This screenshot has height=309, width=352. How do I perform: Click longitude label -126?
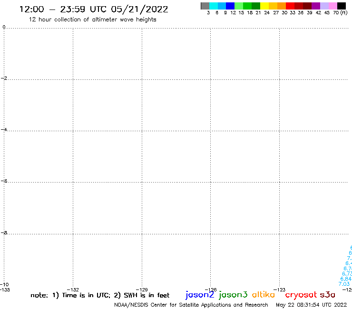pyautogui.click(x=211, y=290)
